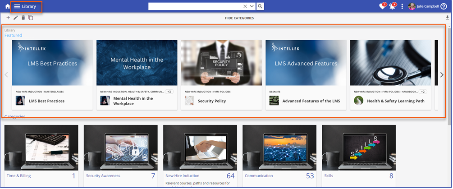Click the LMS Best Practices course icon

pyautogui.click(x=20, y=101)
